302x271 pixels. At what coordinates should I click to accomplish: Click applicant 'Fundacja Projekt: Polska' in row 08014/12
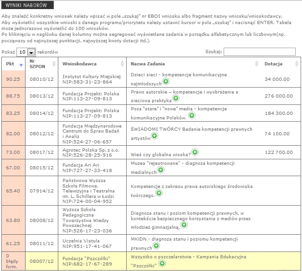coord(91,111)
